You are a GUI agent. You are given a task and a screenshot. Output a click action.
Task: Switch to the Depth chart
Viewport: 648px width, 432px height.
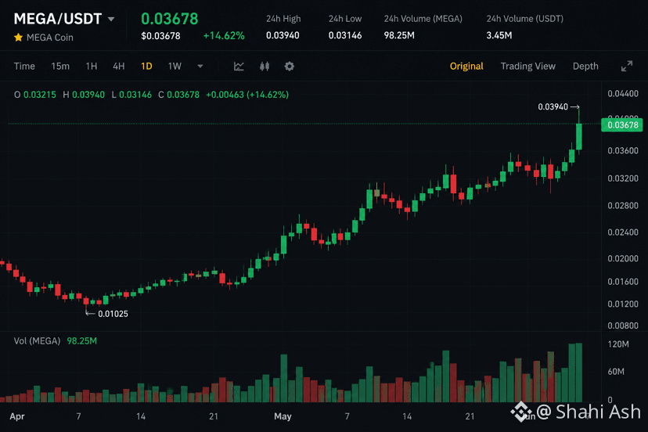point(585,67)
